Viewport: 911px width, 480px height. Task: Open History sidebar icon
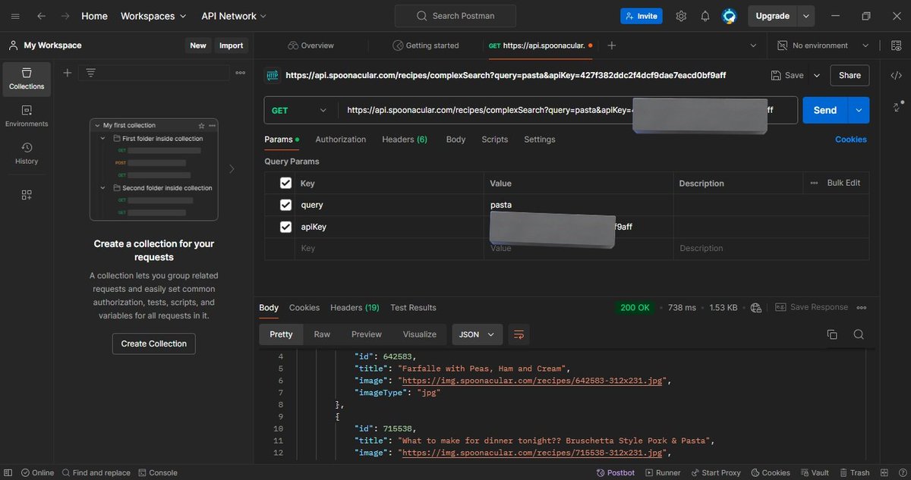pos(27,153)
